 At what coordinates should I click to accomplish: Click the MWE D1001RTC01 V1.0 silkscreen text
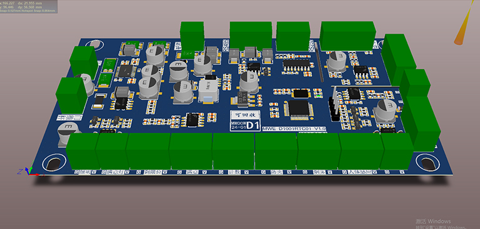coord(295,129)
